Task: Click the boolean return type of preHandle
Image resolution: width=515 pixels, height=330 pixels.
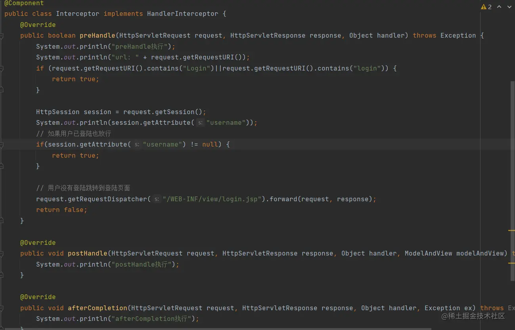Action: 62,36
